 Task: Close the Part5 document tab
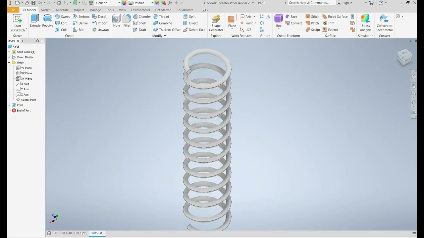pos(101,233)
